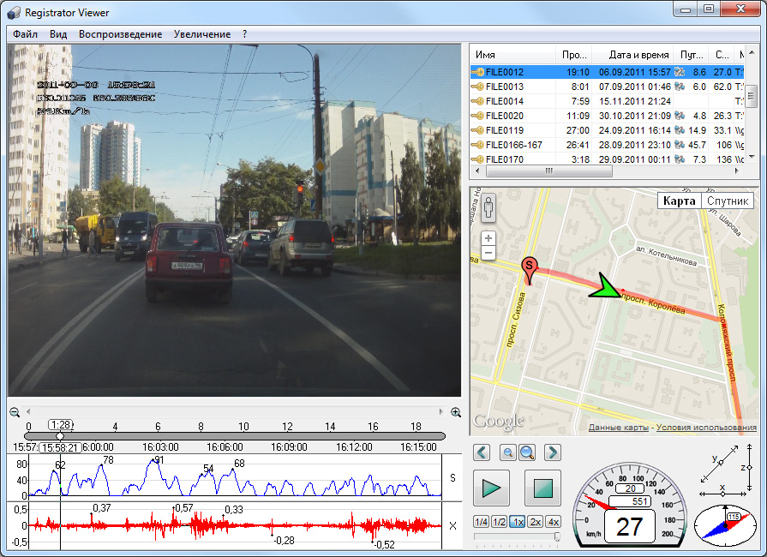
Task: Switch map to Спутник view
Action: coord(728,201)
